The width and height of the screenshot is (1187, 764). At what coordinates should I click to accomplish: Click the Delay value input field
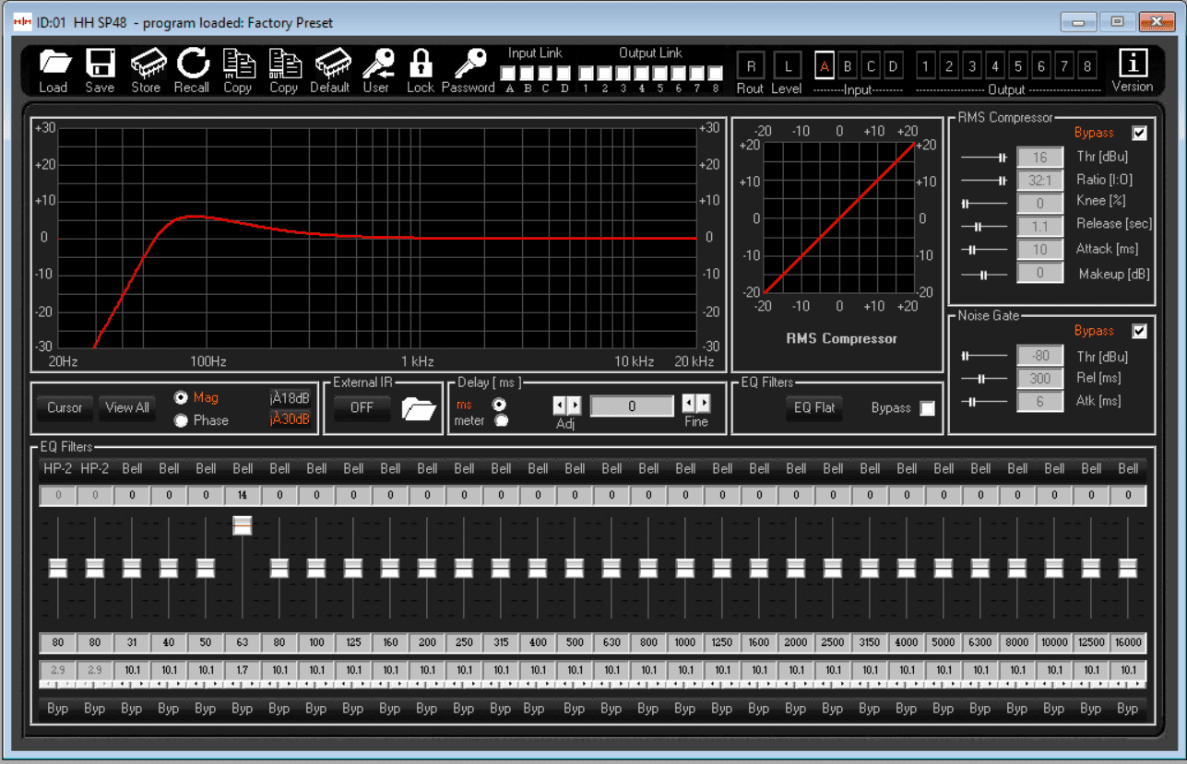[x=632, y=406]
